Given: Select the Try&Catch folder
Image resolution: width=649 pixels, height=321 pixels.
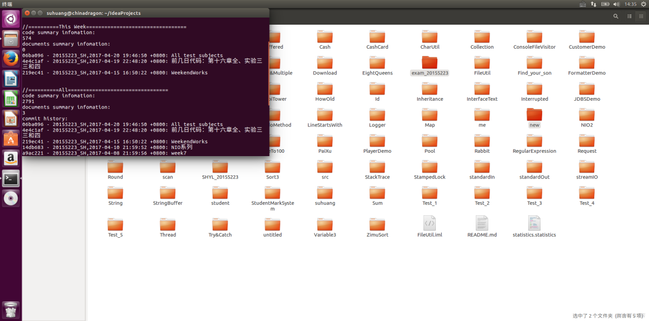Looking at the screenshot, I should [x=220, y=228].
